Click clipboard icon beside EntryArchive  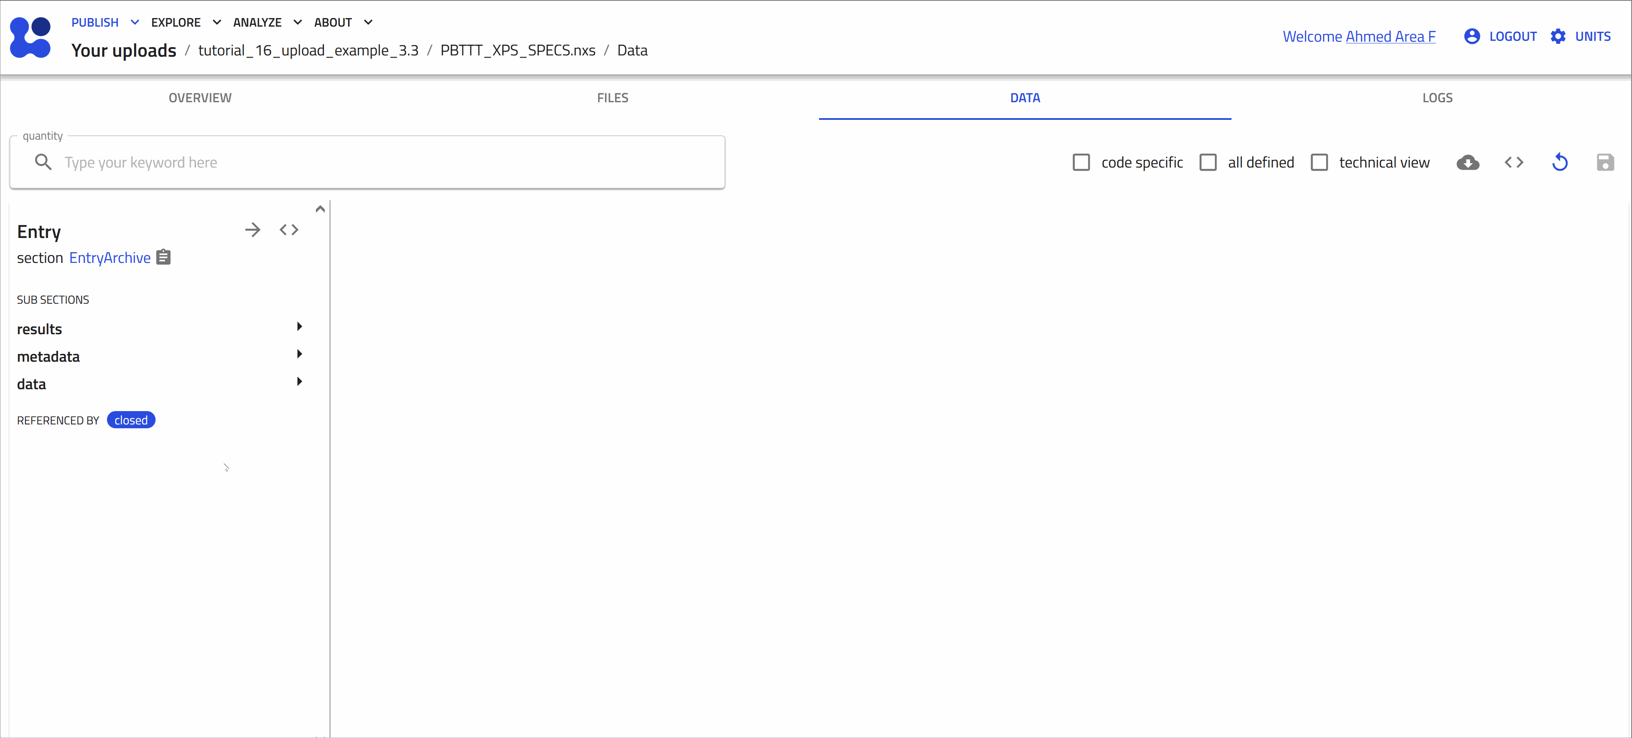click(163, 257)
